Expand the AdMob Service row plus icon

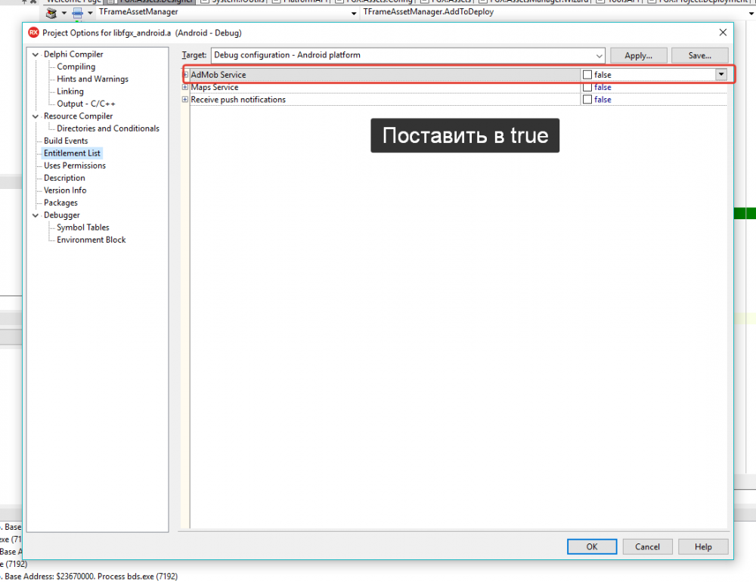[185, 75]
